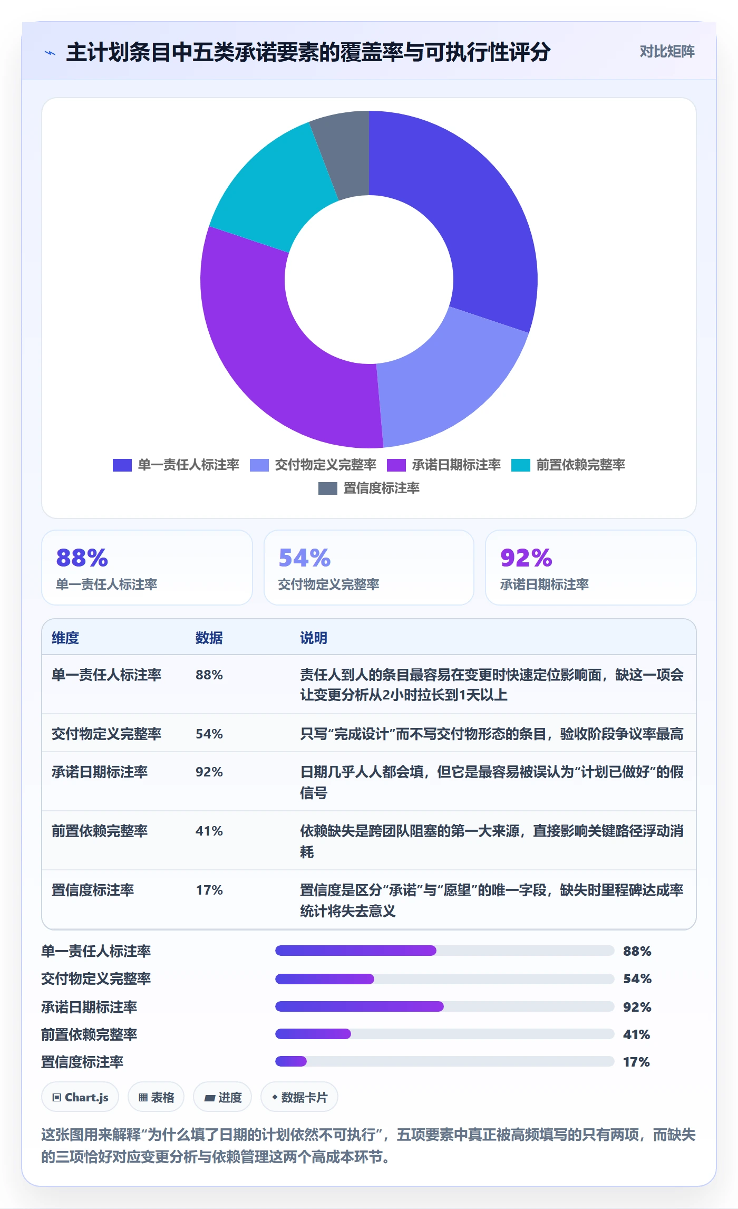738x1209 pixels.
Task: Toggle the 前置依赖完整率 legend swatch
Action: pyautogui.click(x=520, y=465)
